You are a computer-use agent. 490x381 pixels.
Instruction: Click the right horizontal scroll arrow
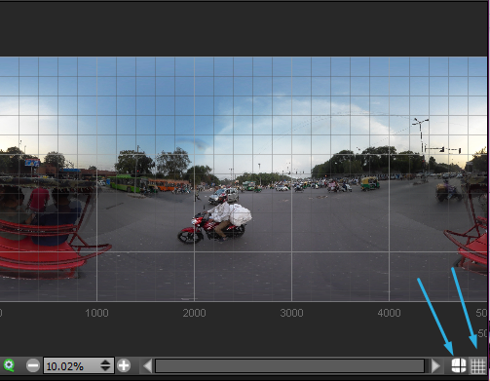(435, 366)
